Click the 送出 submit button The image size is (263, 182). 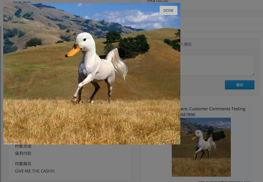tap(239, 85)
